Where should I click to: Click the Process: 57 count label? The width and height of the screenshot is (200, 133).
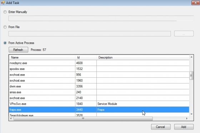(39, 50)
